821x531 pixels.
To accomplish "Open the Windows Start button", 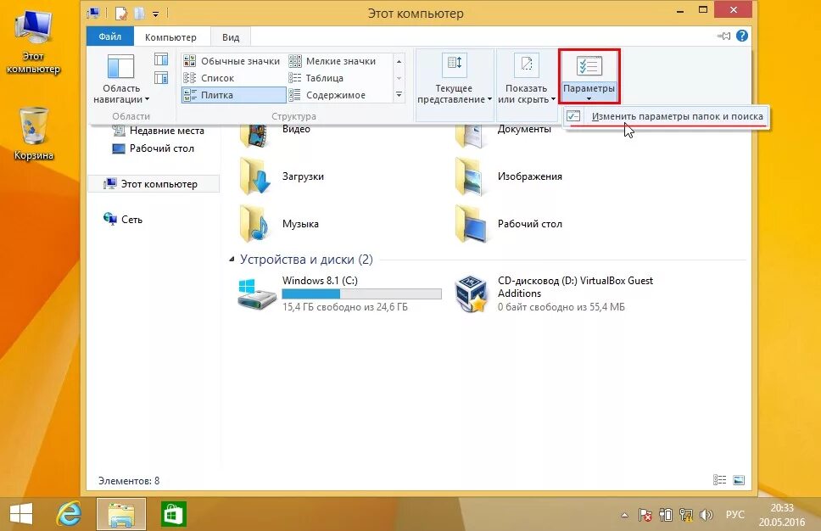I will coord(21,514).
